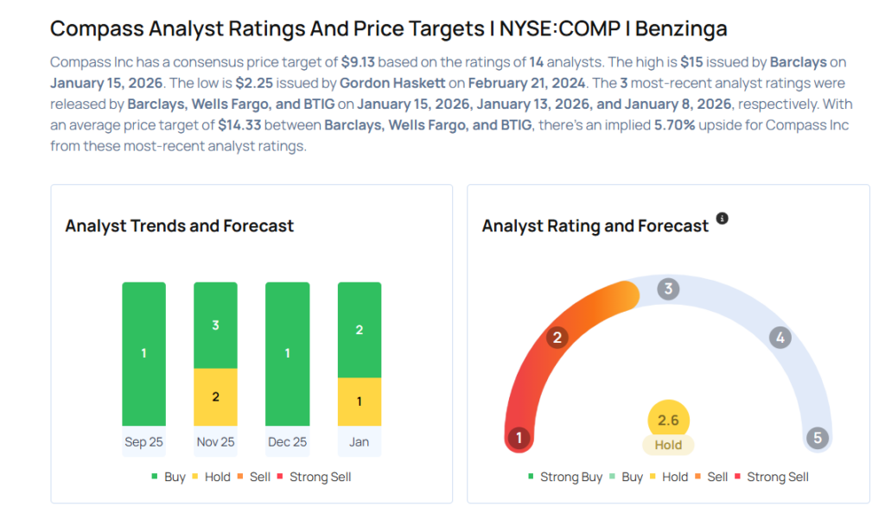Click the gauge marker numbered 2
The height and width of the screenshot is (513, 885).
tap(557, 338)
